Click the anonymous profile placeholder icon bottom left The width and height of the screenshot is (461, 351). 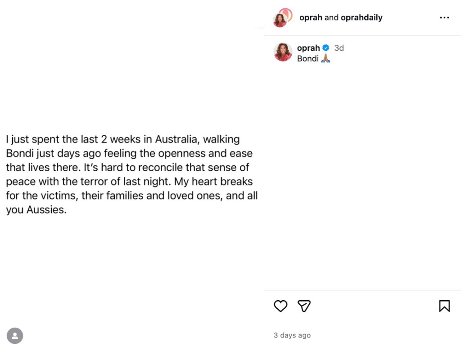click(15, 336)
